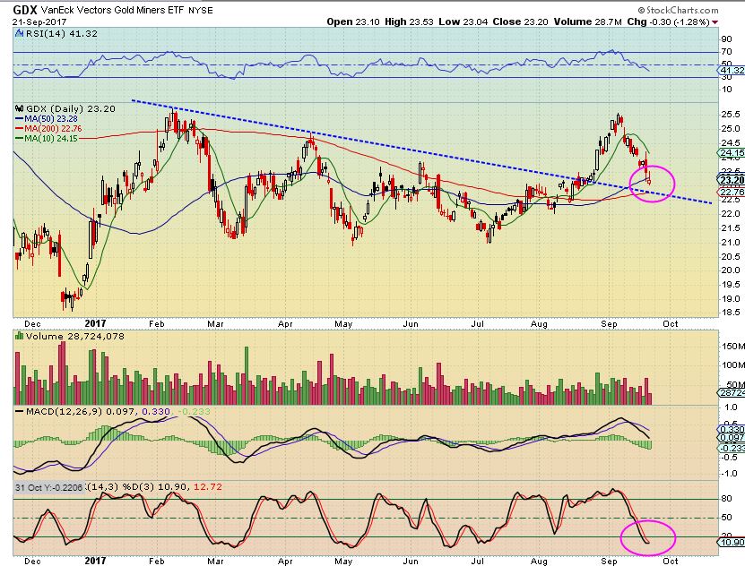Click the Low 23.04 value
The height and width of the screenshot is (566, 745).
tap(463, 21)
